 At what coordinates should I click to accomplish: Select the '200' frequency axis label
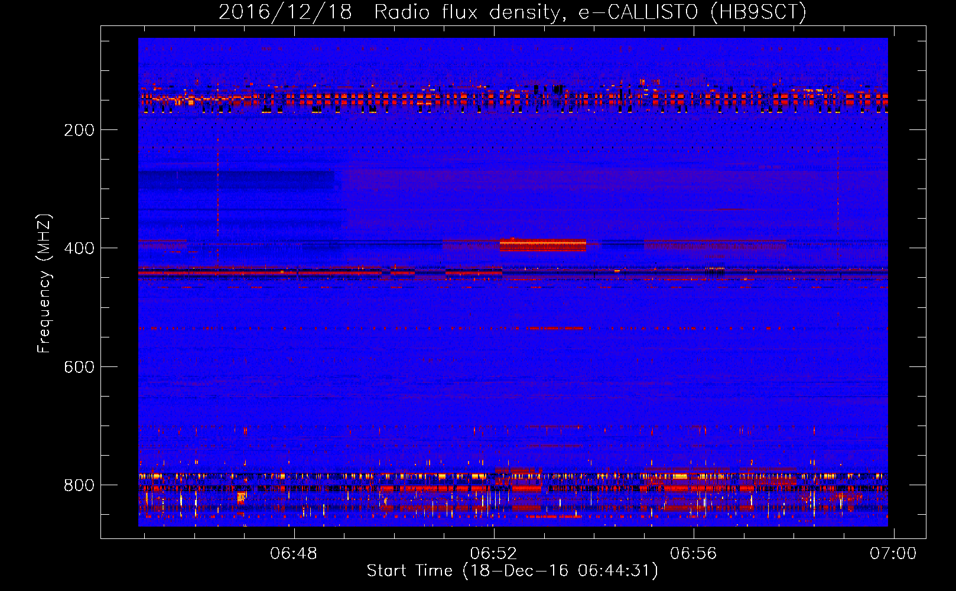click(79, 130)
